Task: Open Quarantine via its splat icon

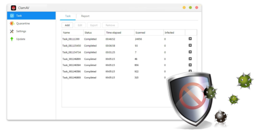Action: pos(12,23)
